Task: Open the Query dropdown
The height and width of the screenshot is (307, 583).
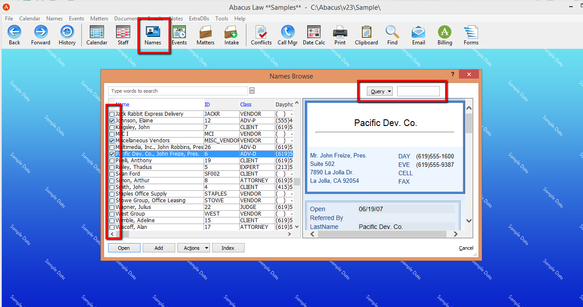Action: click(x=380, y=91)
